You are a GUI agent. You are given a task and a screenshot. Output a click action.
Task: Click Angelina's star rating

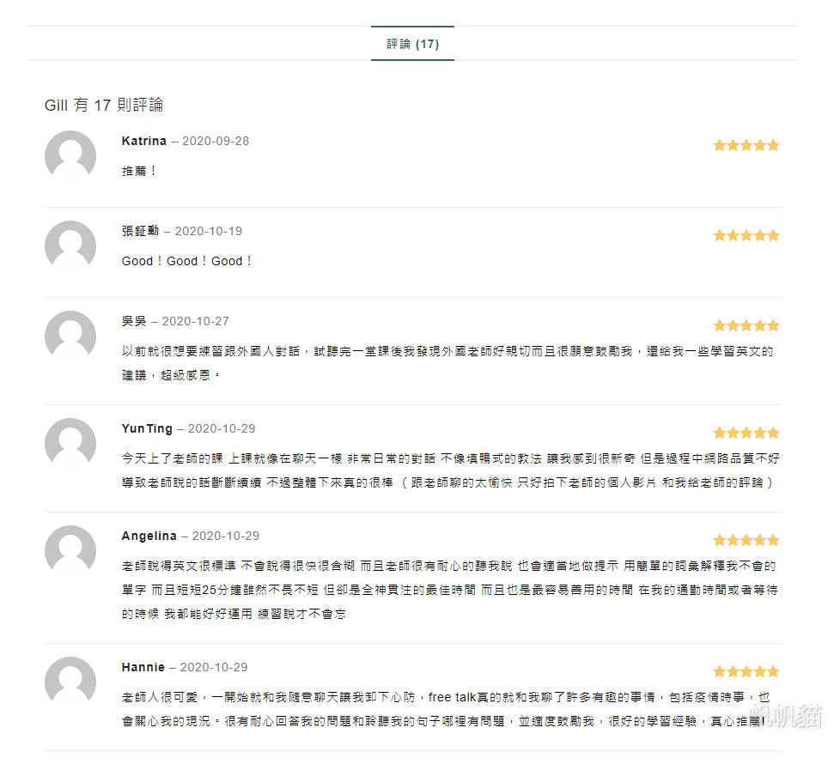click(x=746, y=541)
